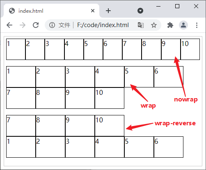The height and width of the screenshot is (170, 206).
Task: Open the user profile avatar
Action: click(183, 25)
